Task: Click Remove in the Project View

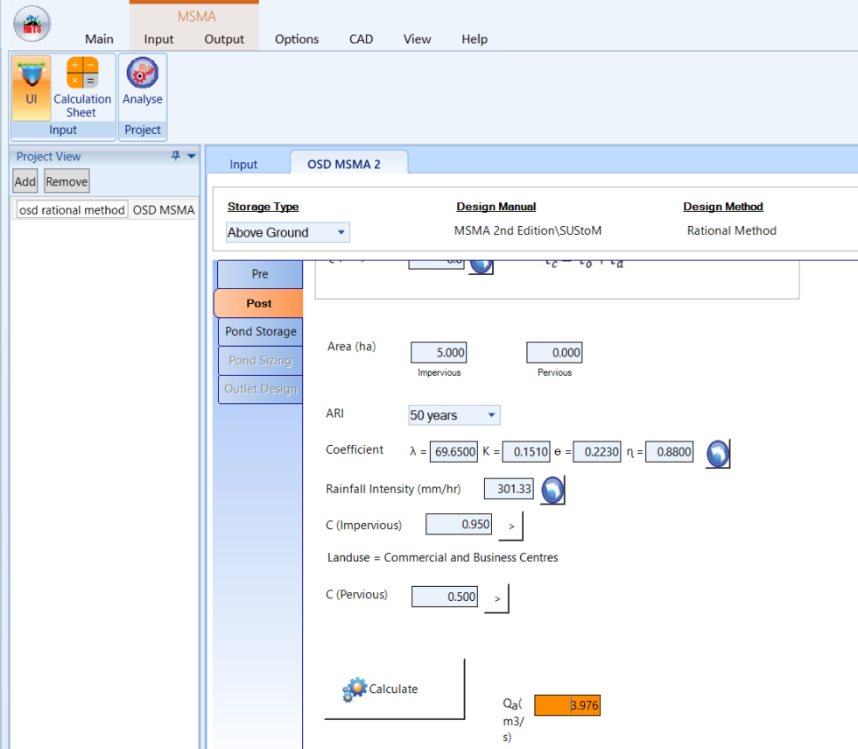Action: [66, 181]
